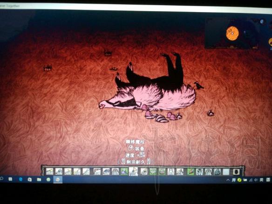The image size is (272, 204).
Task: Select the purple flower item on green slot
Action: click(x=124, y=171)
